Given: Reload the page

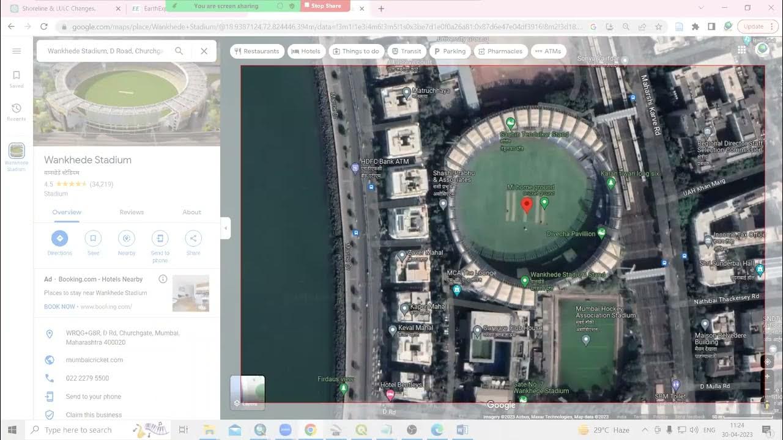Looking at the screenshot, I should coord(44,27).
